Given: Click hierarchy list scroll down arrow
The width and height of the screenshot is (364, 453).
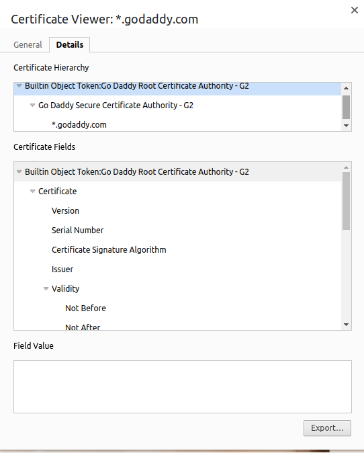Looking at the screenshot, I should click(x=347, y=126).
